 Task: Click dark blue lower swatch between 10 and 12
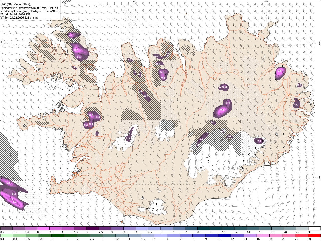(x=224, y=235)
